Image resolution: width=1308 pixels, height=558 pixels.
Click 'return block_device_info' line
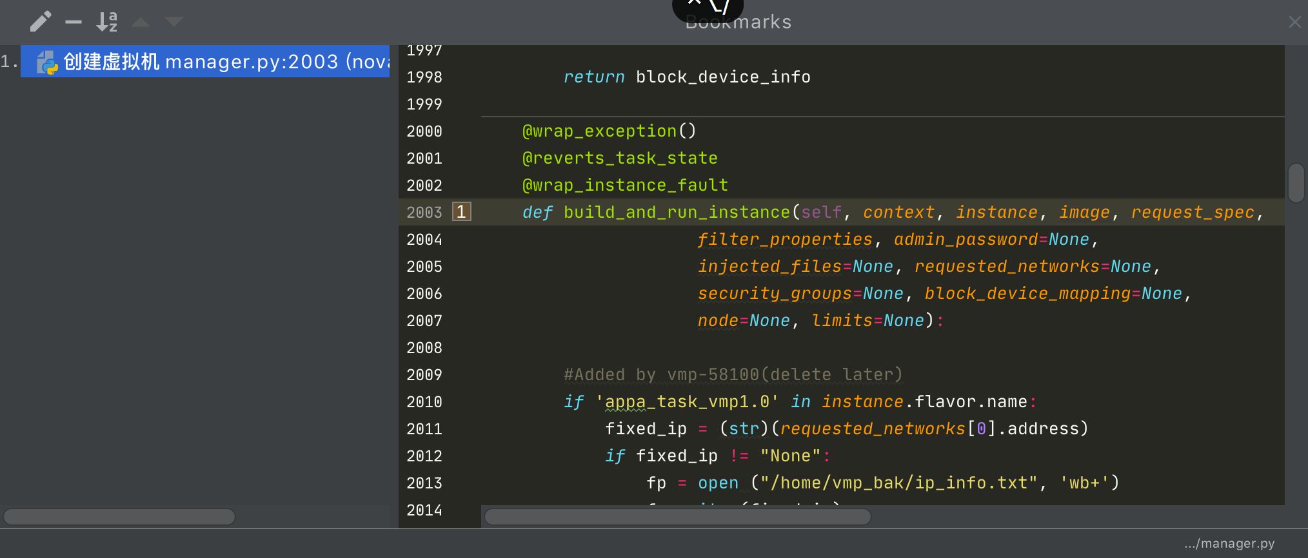click(x=687, y=77)
